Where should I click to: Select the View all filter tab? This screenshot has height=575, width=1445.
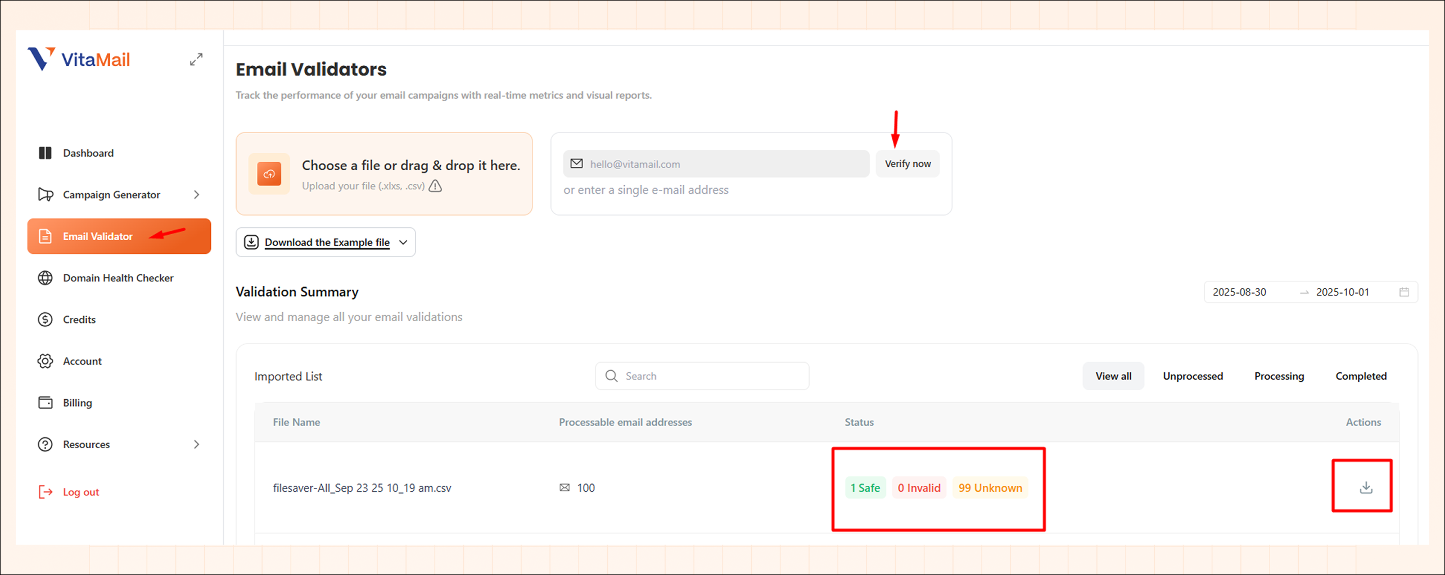coord(1113,376)
